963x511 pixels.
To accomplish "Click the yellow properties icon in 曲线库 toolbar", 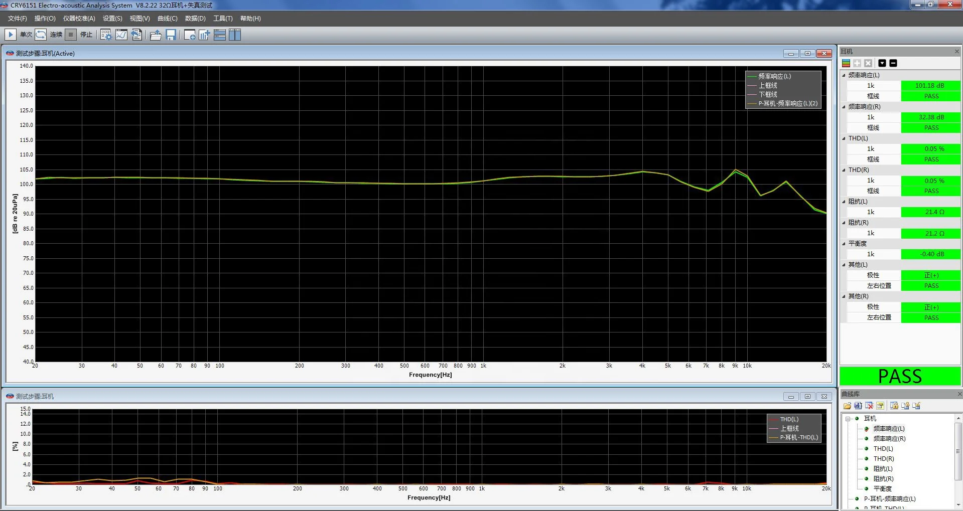I will [880, 406].
